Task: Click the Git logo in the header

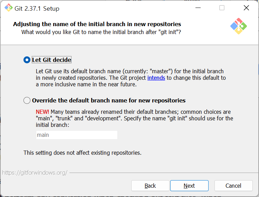Action: [239, 26]
